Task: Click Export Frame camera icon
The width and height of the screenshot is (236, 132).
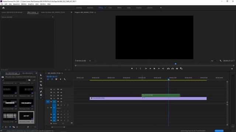Action: (177, 69)
